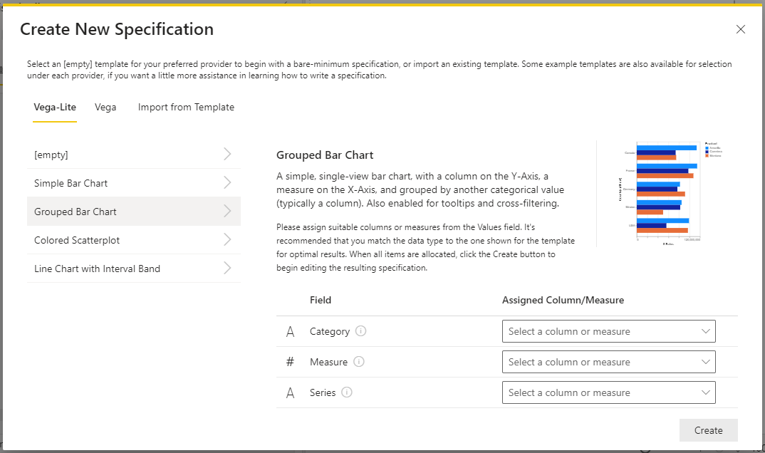Click the text type icon for Category

(291, 332)
